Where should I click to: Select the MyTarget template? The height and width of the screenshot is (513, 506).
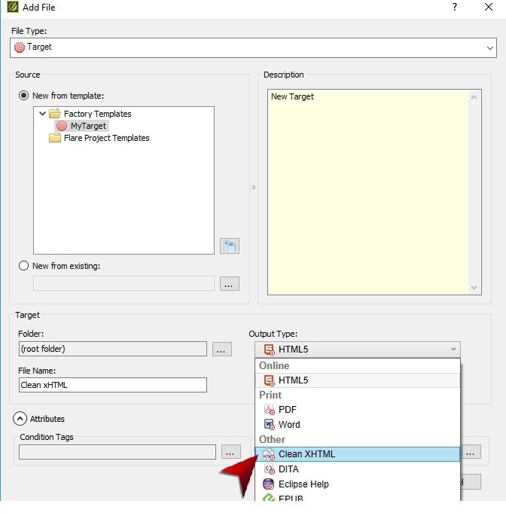click(81, 126)
